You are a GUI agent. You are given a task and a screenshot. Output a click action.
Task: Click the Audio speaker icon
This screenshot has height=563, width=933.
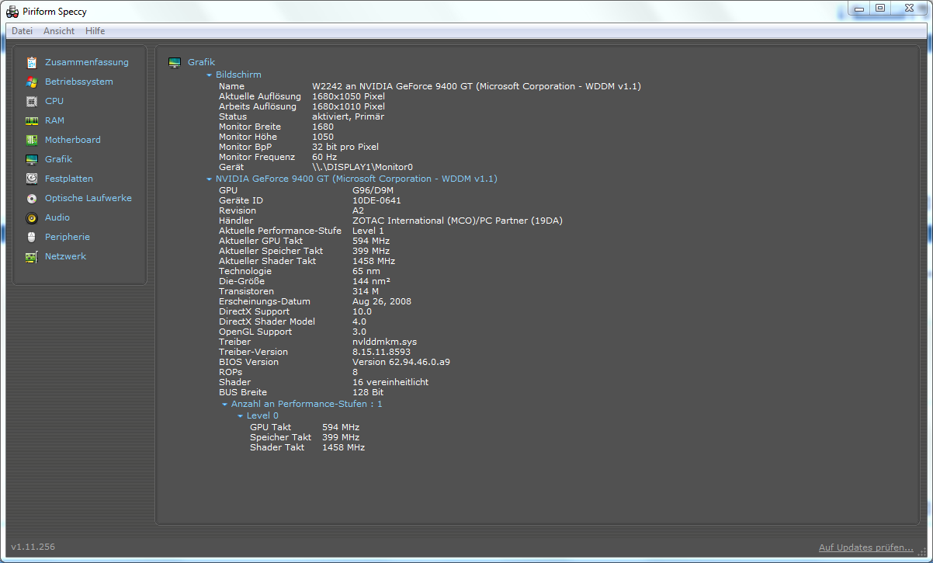[x=32, y=217]
